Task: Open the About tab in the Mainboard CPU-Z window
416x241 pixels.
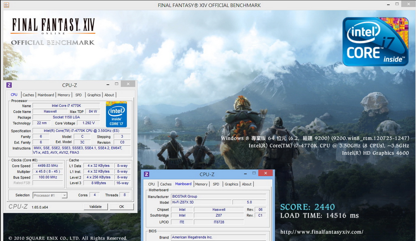Action: coord(247,184)
